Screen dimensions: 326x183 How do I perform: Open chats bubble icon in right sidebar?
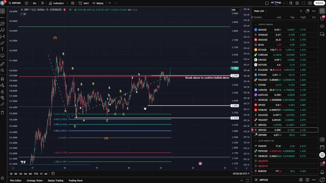[x=322, y=34]
